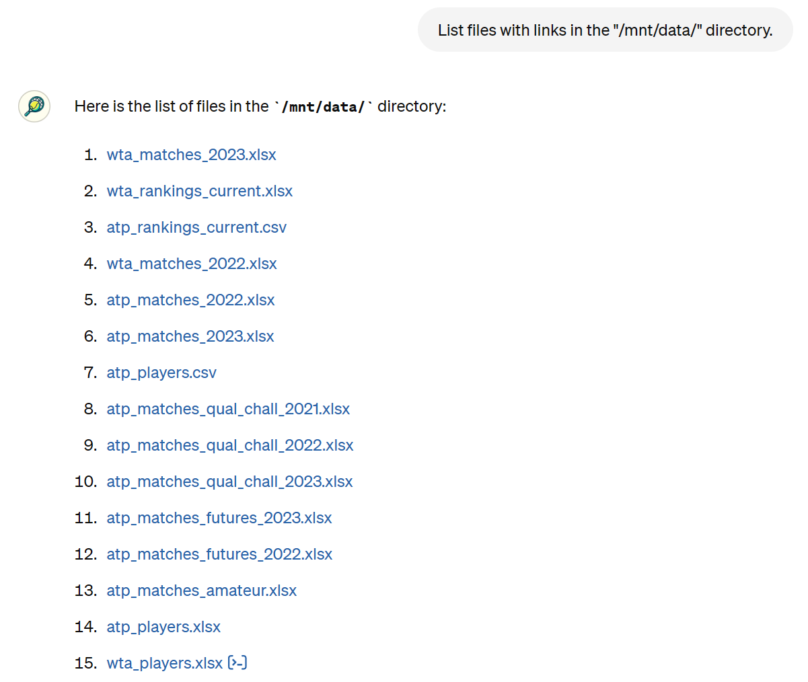Open the wta_players.xlsx file link
This screenshot has height=682, width=808.
[164, 663]
